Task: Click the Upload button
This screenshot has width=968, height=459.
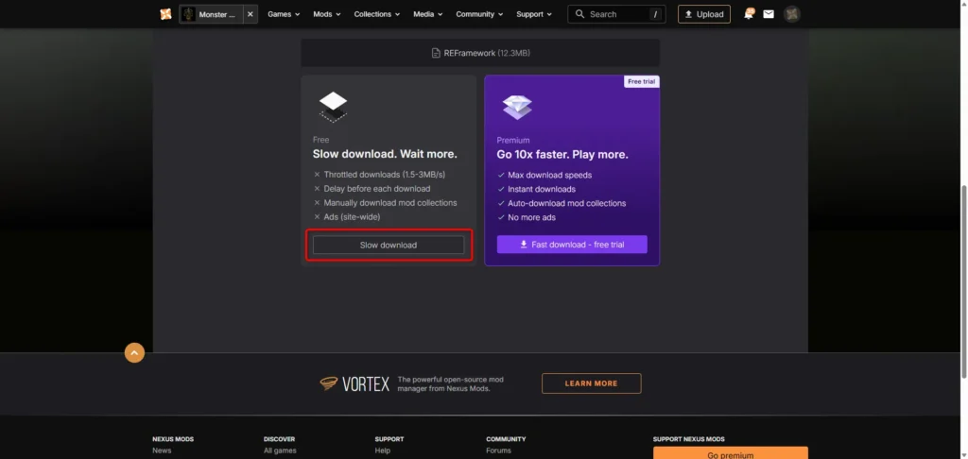Action: click(703, 14)
